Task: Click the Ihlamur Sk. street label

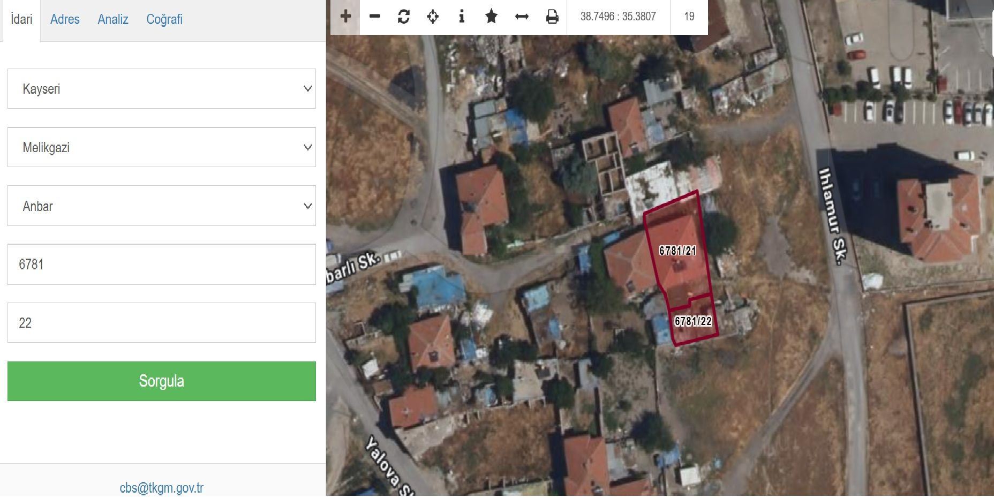Action: 832,216
